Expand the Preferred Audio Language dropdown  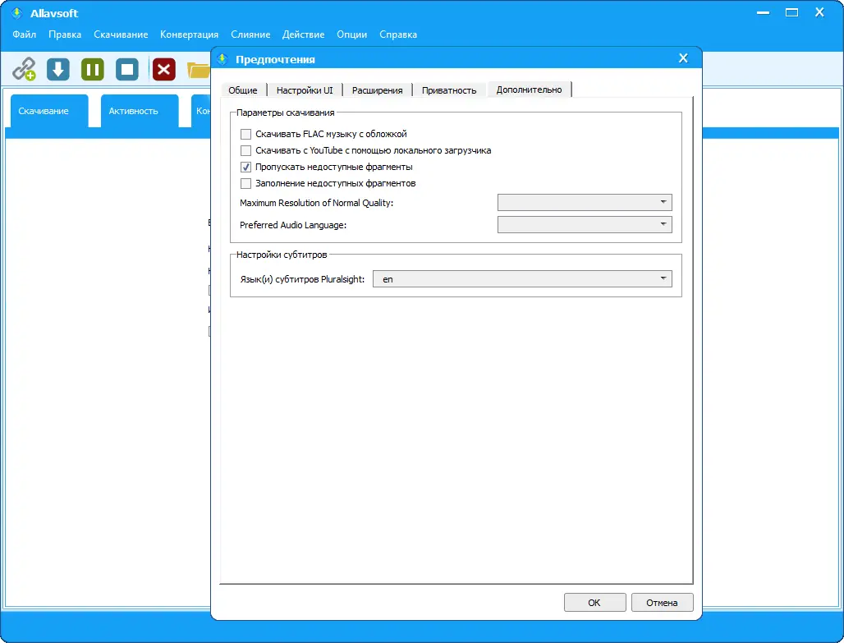[x=662, y=223]
